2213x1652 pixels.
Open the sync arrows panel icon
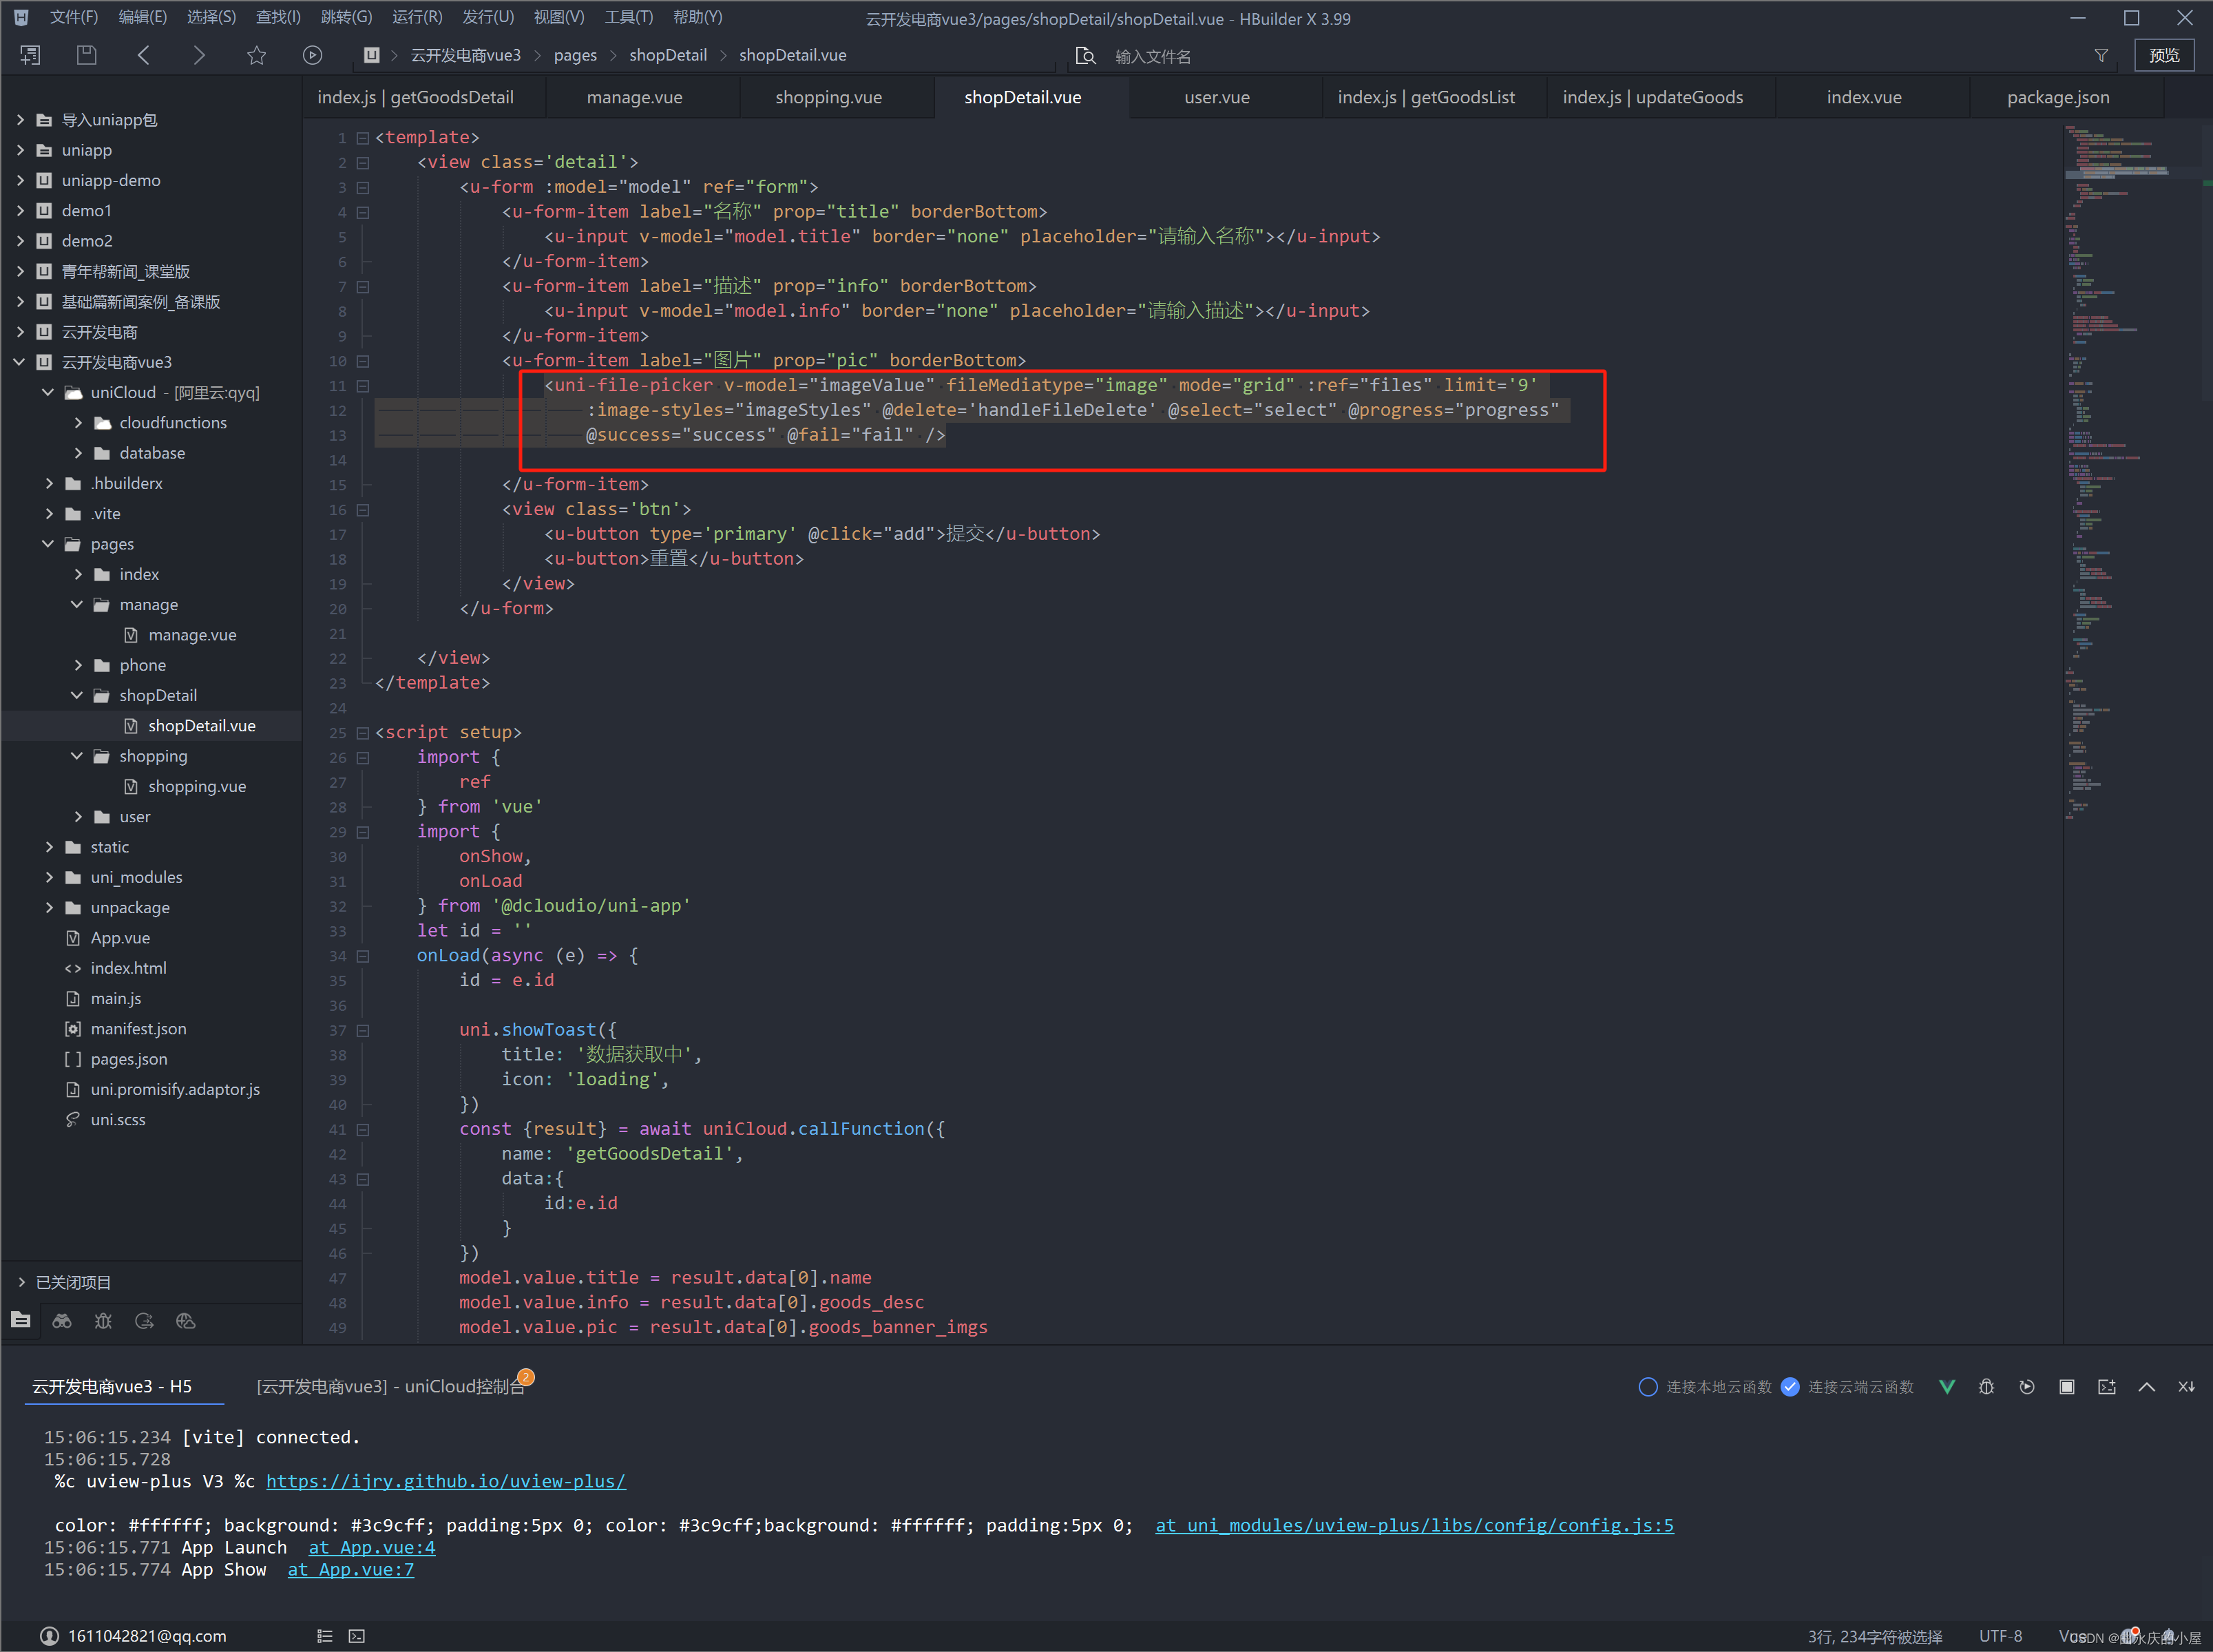[144, 1321]
